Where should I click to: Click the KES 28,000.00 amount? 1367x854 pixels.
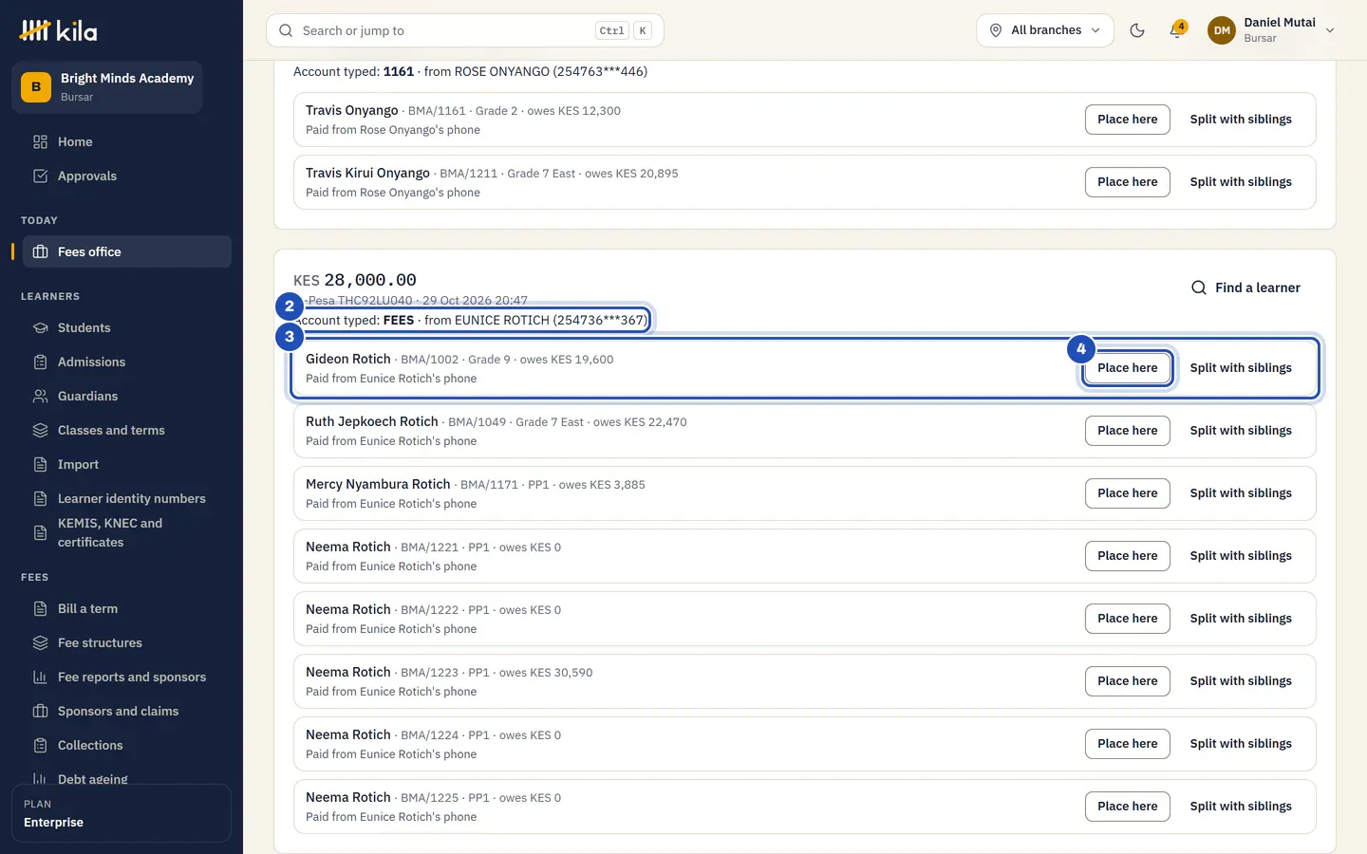point(355,280)
